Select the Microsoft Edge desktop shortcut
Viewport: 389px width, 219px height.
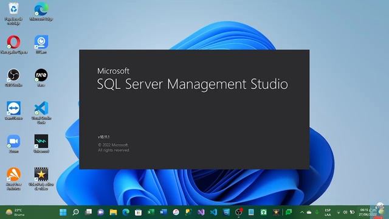[x=41, y=11]
